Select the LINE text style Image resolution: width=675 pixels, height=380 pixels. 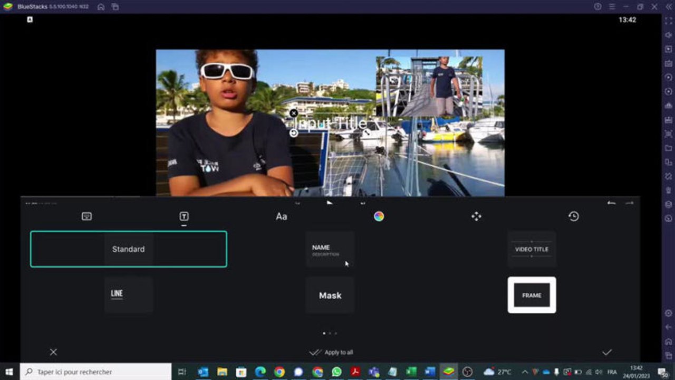(129, 295)
